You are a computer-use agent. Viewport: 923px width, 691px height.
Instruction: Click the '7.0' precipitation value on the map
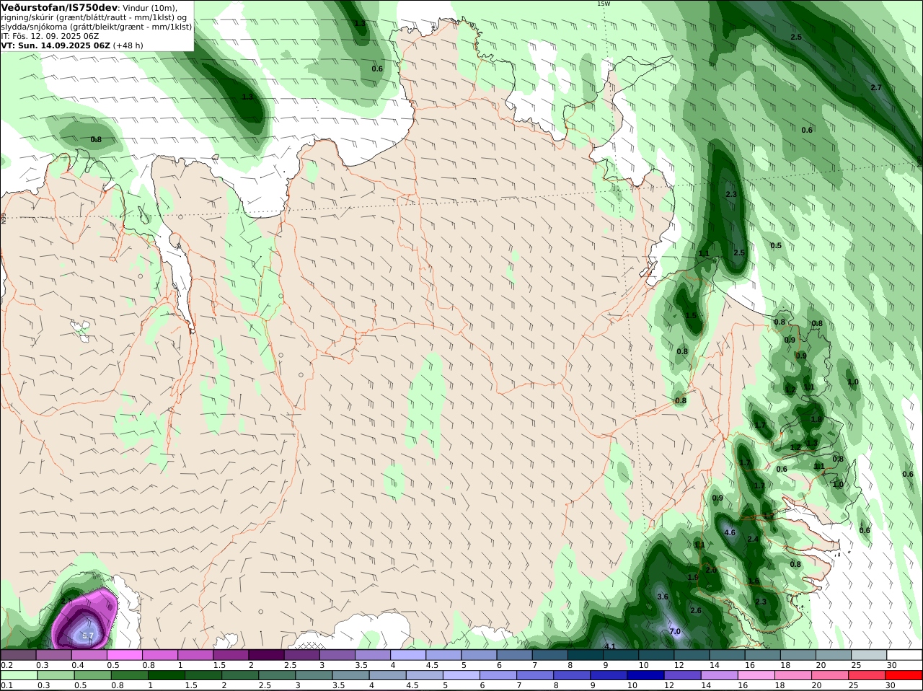click(x=675, y=631)
